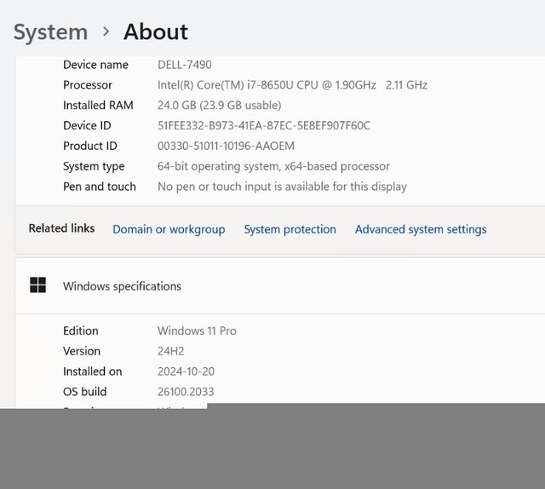Click the OS build number 26100.2033

click(186, 392)
